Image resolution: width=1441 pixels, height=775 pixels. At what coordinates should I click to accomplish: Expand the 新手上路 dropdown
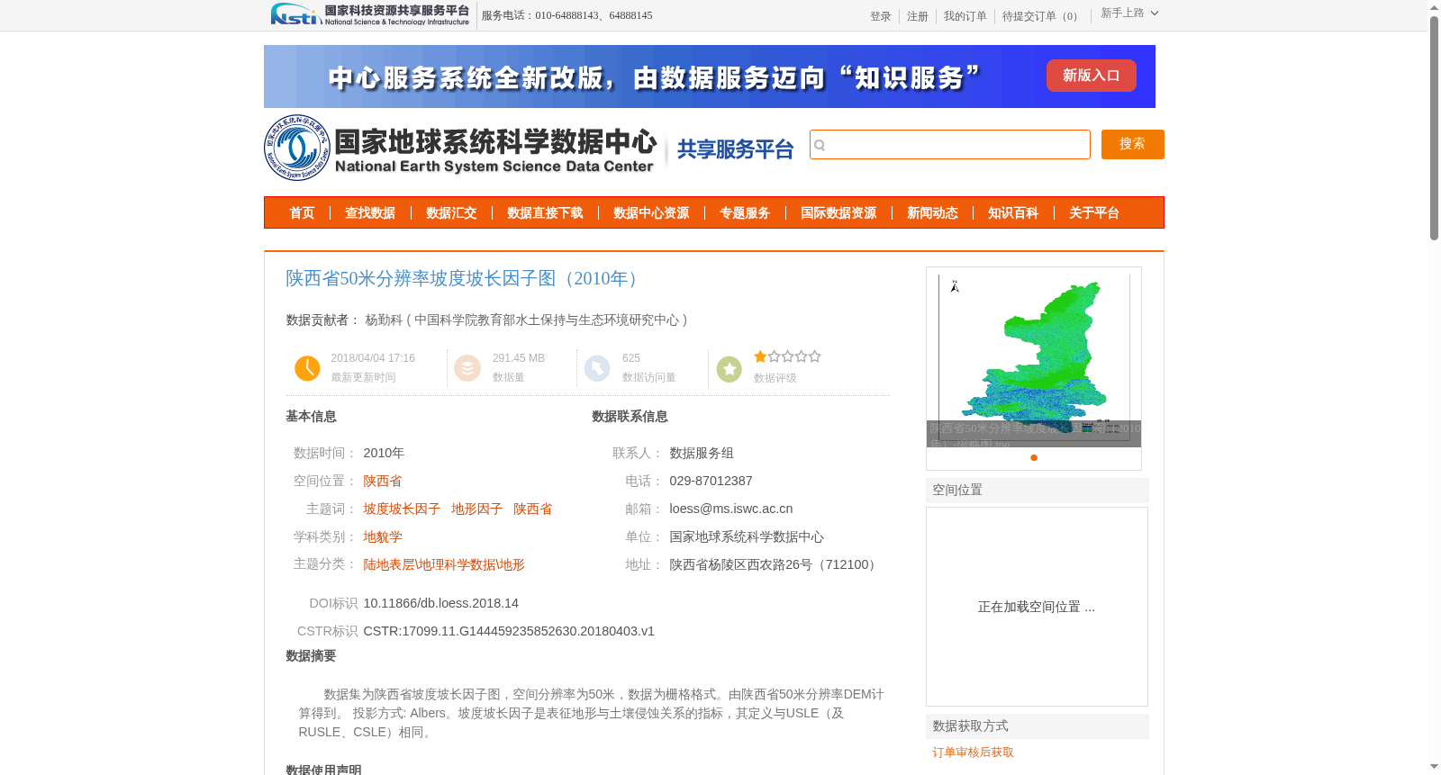click(1129, 14)
